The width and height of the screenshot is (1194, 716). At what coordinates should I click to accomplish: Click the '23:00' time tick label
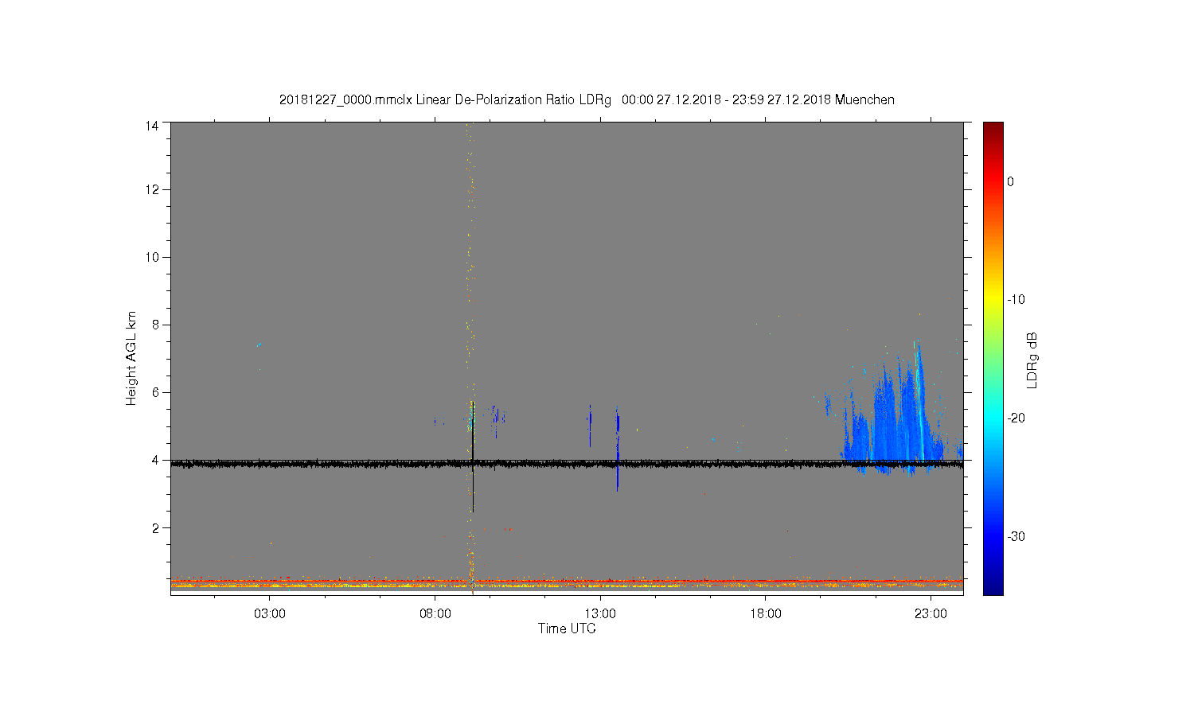[x=931, y=614]
